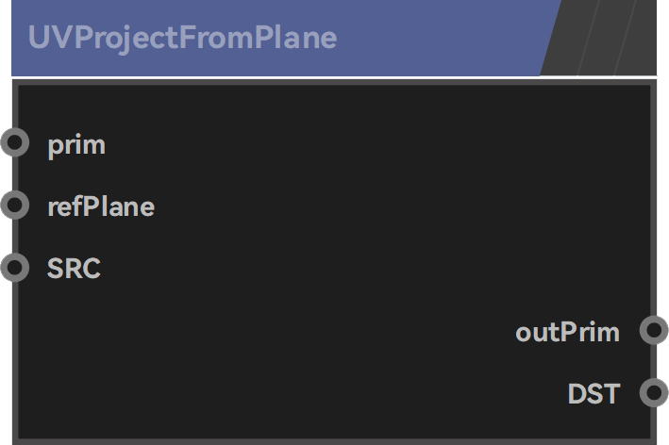The width and height of the screenshot is (669, 445).
Task: Select the SRC parameter label
Action: coord(74,268)
